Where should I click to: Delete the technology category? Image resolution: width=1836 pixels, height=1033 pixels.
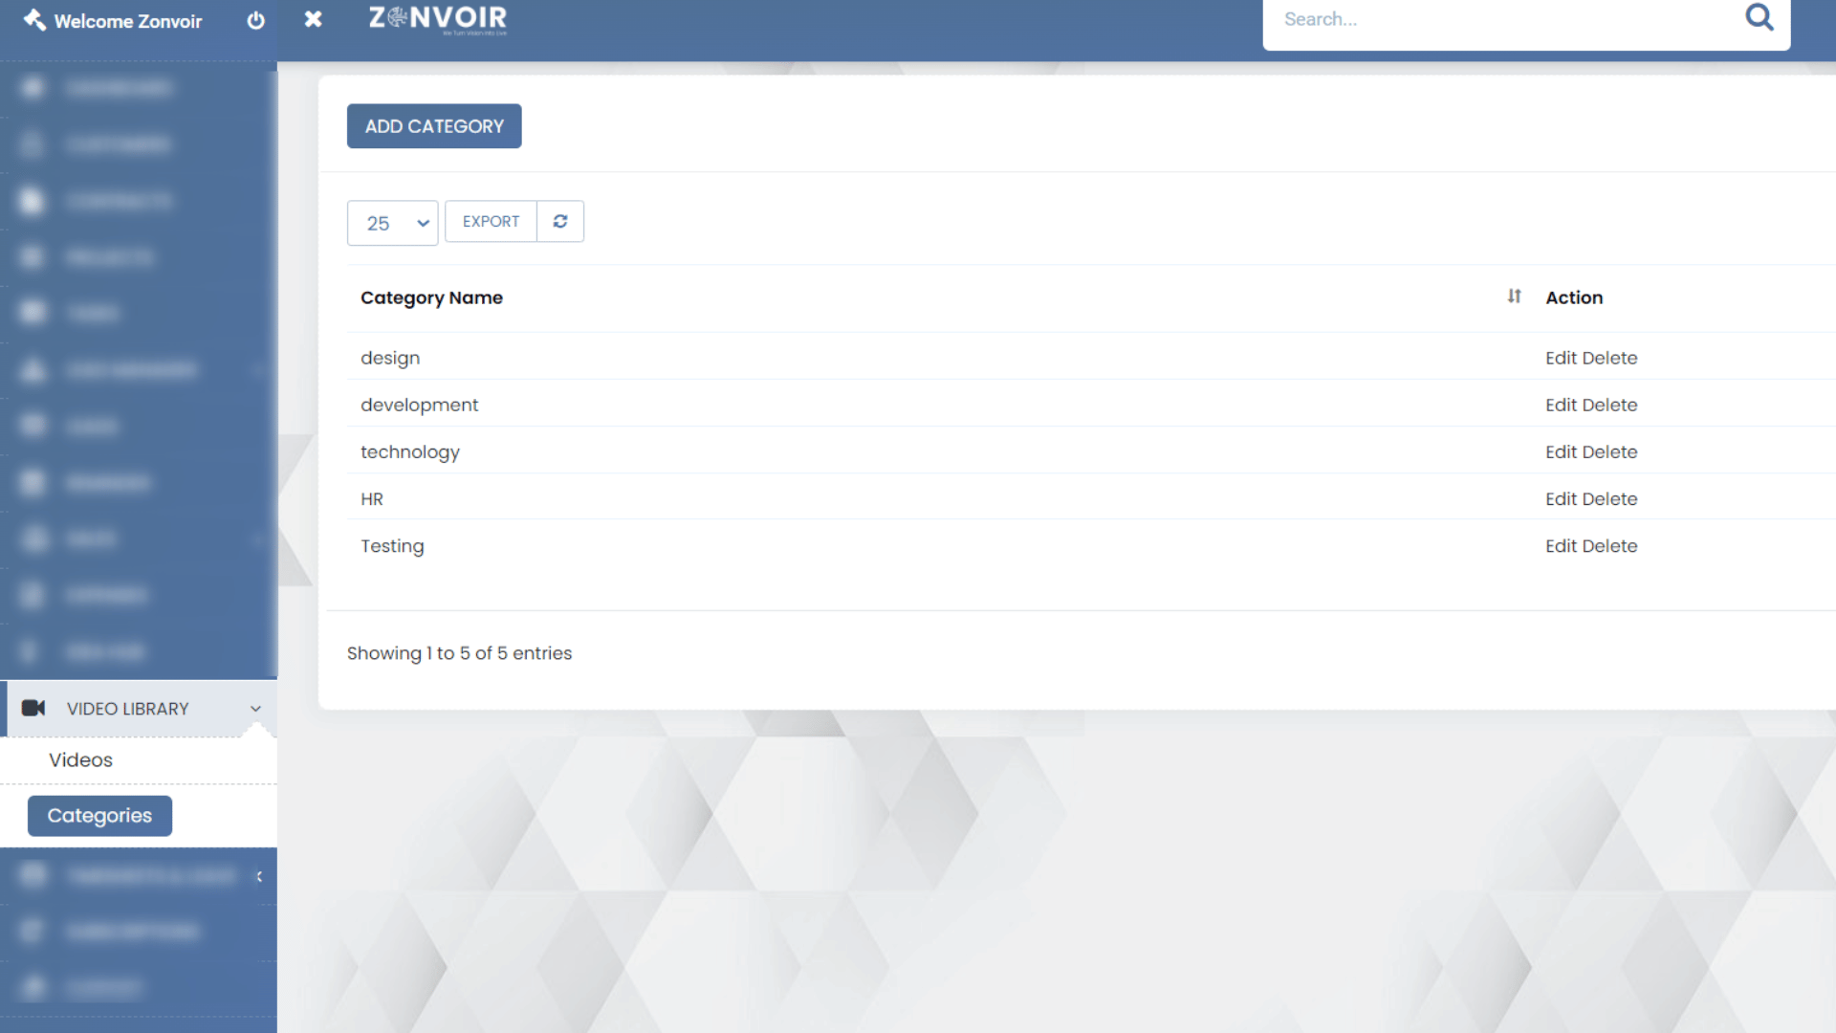click(x=1609, y=451)
